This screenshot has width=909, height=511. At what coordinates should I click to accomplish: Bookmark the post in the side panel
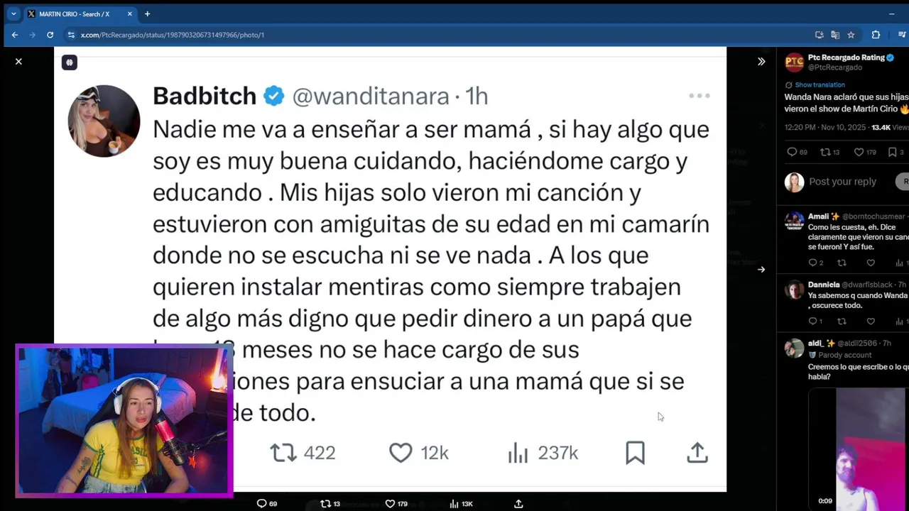coord(892,152)
